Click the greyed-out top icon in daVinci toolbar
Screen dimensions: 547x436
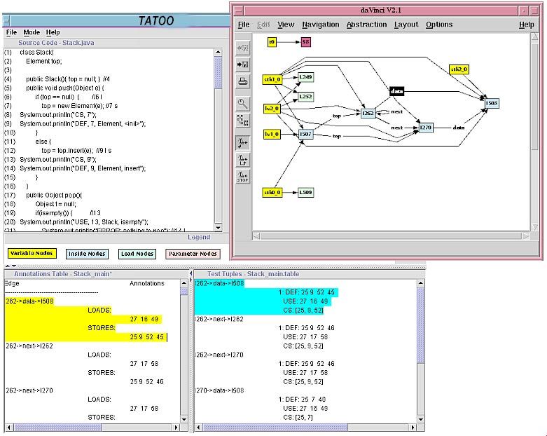click(243, 48)
